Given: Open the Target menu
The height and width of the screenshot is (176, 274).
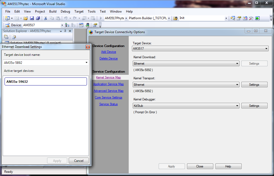Looking at the screenshot, I should (79, 11).
